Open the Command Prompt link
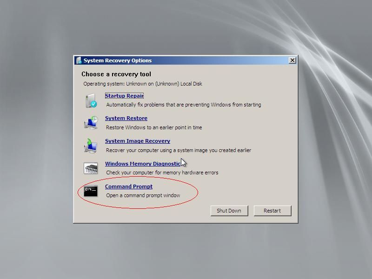The width and height of the screenshot is (372, 279). tap(129, 186)
